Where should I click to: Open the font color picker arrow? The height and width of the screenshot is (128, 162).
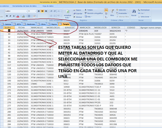click(20, 16)
